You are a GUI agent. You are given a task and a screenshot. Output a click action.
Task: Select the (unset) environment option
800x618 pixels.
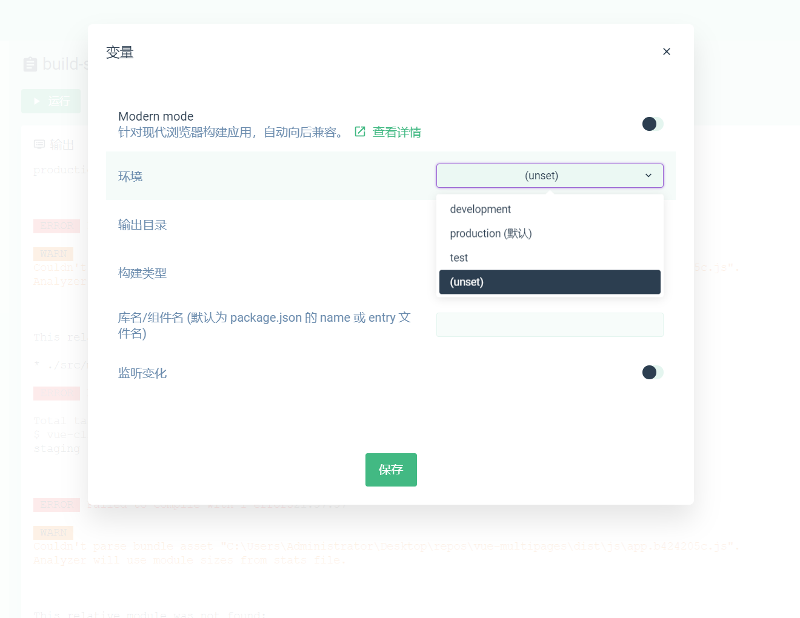click(467, 282)
